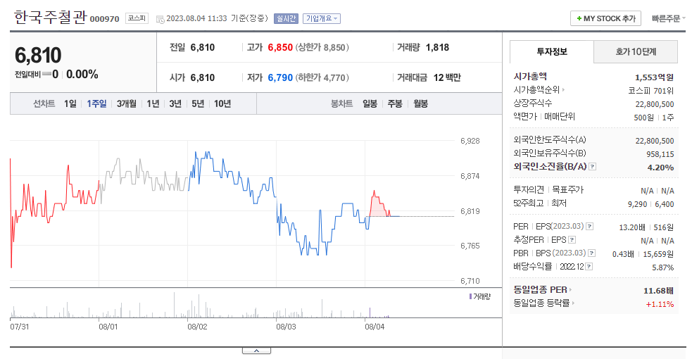
Task: Select the 5년 line chart period
Action: point(198,103)
